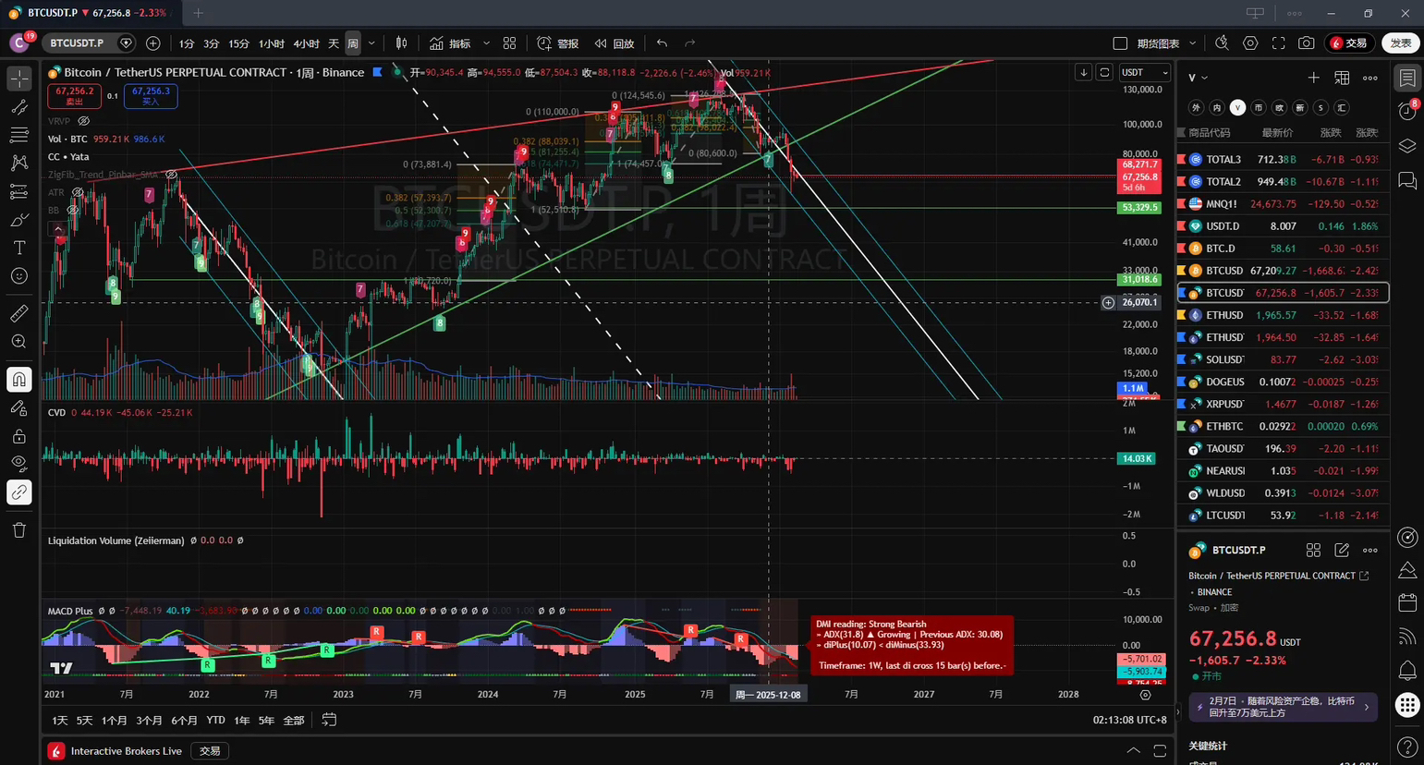1424x765 pixels.
Task: Toggle magnet mode in left toolbar
Action: pos(18,380)
